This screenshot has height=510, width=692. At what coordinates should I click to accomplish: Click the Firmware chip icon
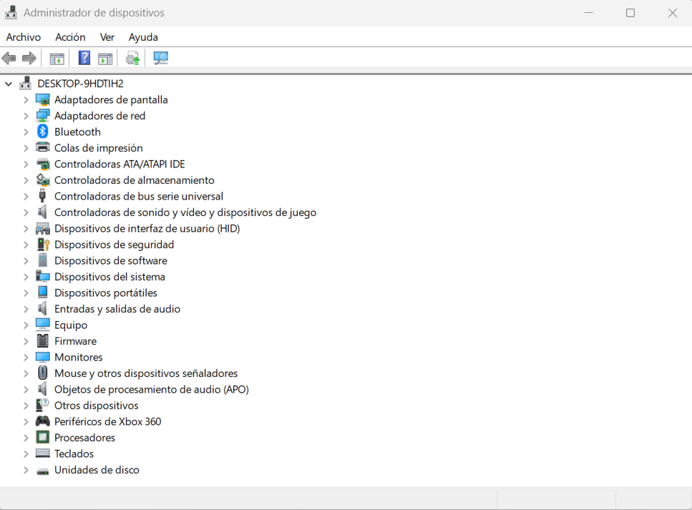[x=43, y=340]
